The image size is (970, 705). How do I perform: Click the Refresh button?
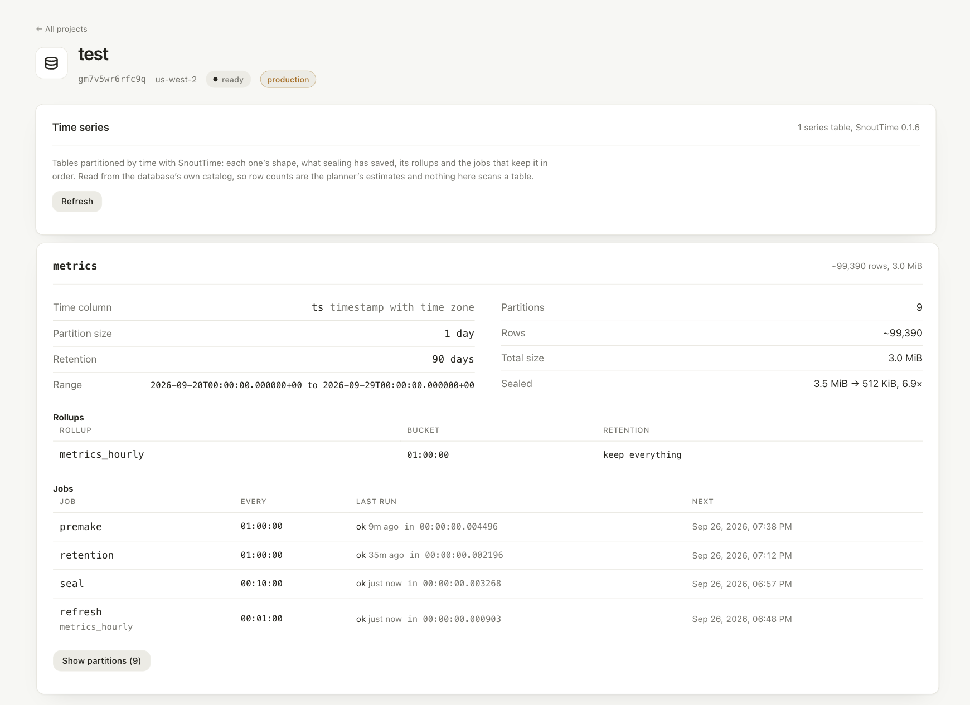click(77, 202)
